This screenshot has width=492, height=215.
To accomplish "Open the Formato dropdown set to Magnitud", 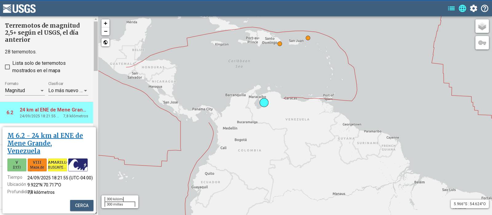I will pos(25,91).
